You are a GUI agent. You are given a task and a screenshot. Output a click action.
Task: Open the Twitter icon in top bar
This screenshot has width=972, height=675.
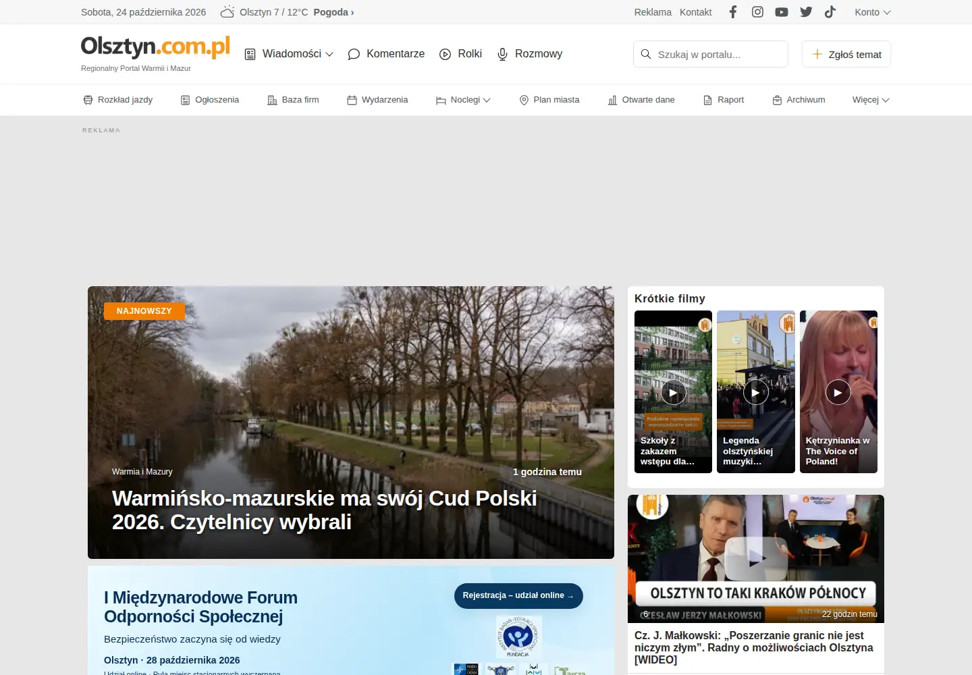click(x=806, y=11)
